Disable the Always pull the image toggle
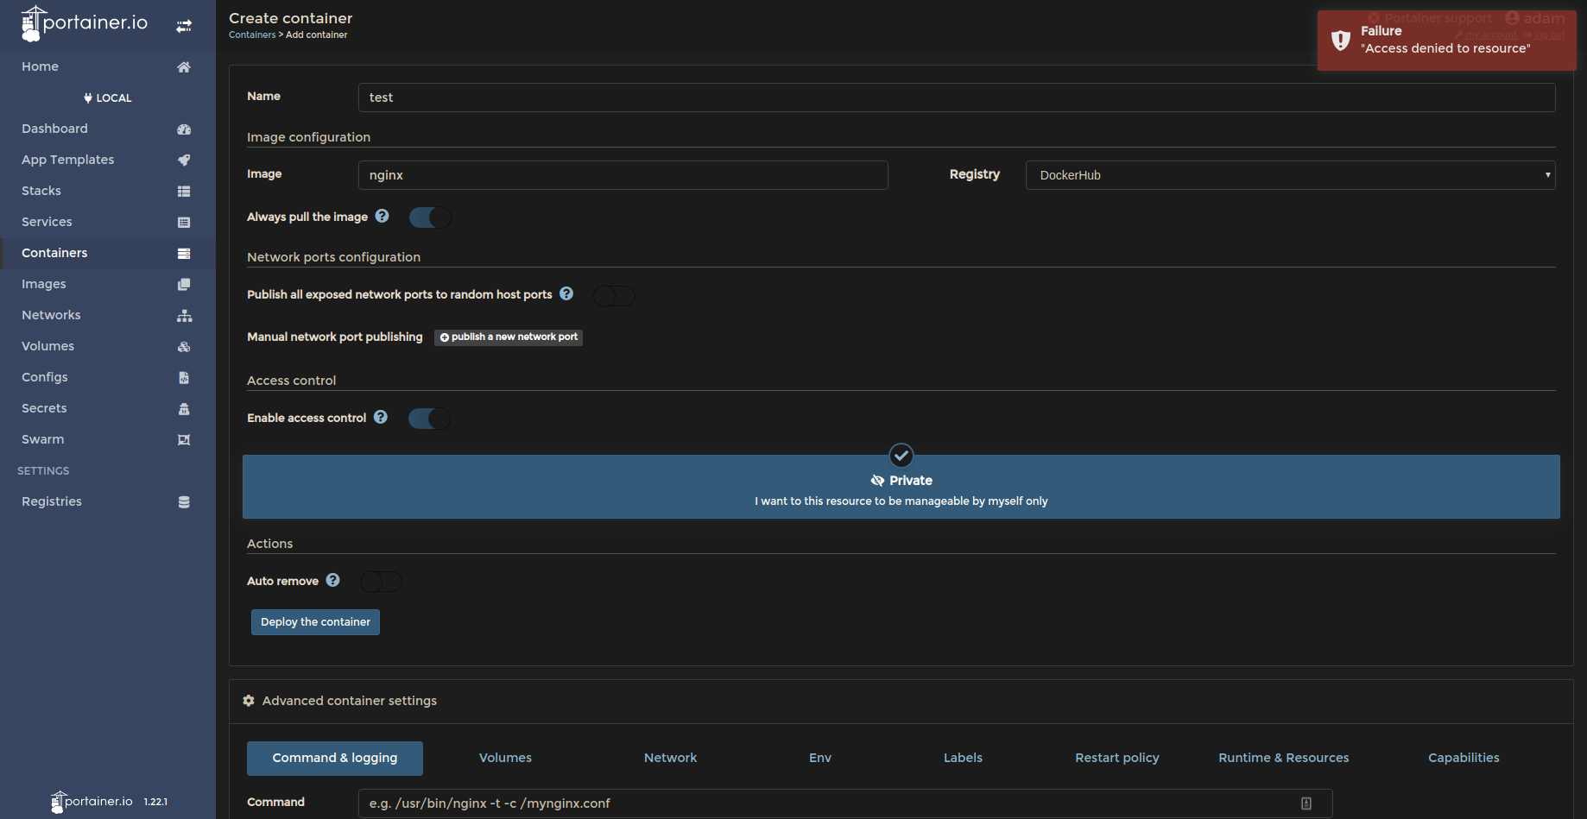 coord(429,217)
